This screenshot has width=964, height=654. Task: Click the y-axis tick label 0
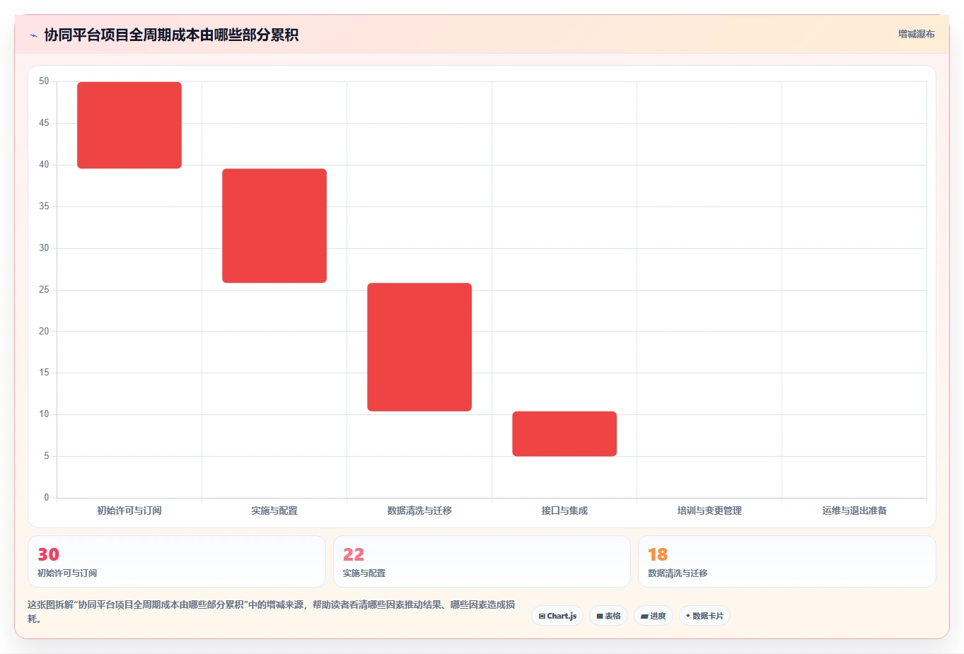(47, 498)
